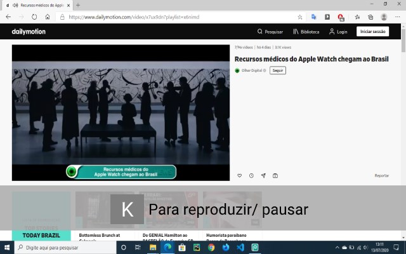Click the Reportar link
This screenshot has width=406, height=254.
[x=382, y=176]
